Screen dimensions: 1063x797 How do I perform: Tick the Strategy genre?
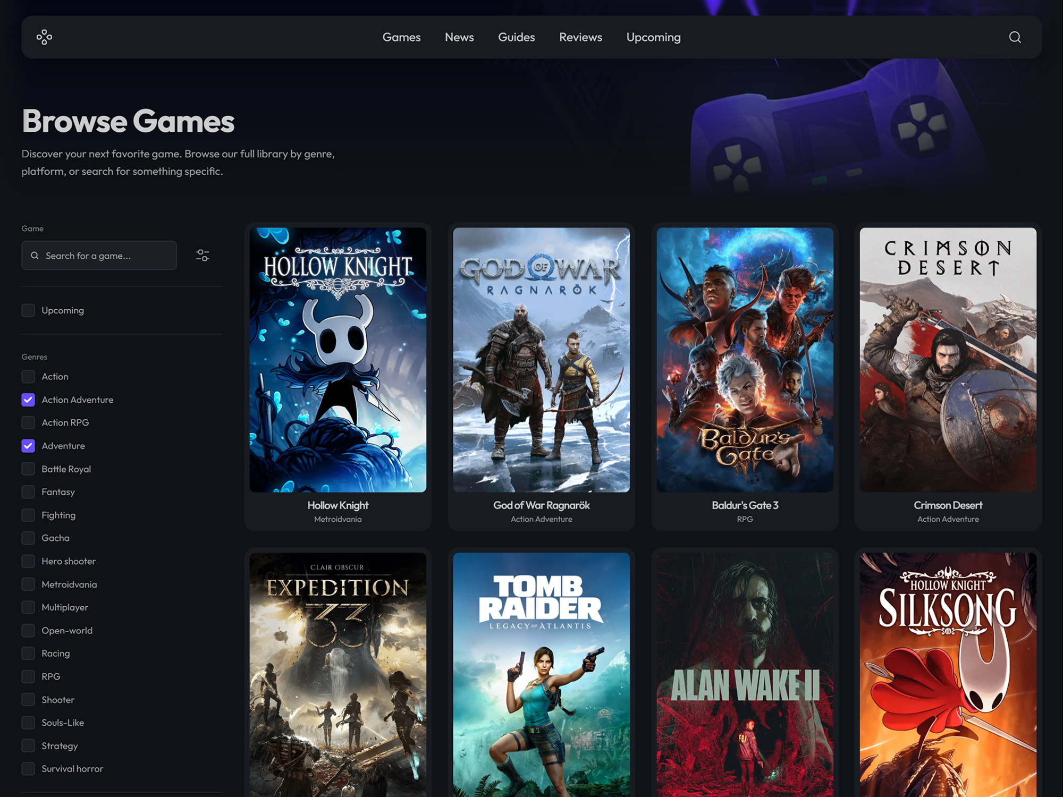pos(28,746)
